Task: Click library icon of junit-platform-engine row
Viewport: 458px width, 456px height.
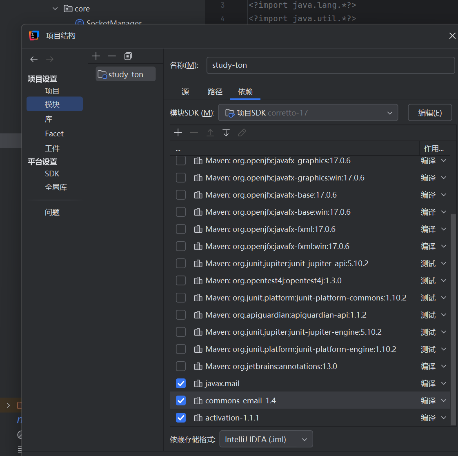Action: 198,349
